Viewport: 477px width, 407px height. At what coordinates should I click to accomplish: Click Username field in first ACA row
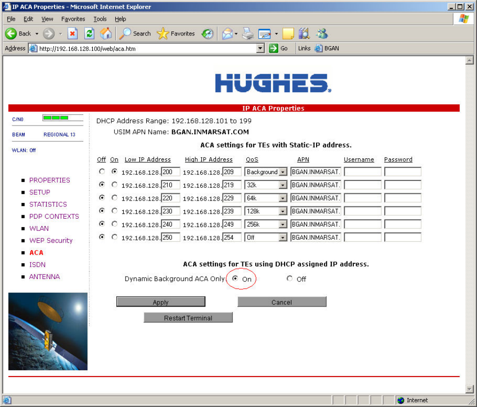tap(363, 172)
